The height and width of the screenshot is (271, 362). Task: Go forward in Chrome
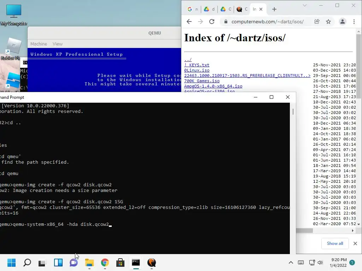click(200, 22)
